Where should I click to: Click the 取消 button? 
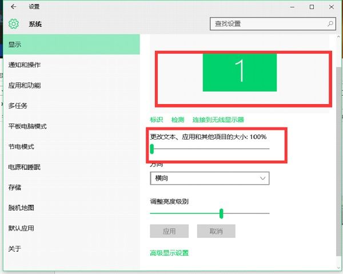pos(216,231)
